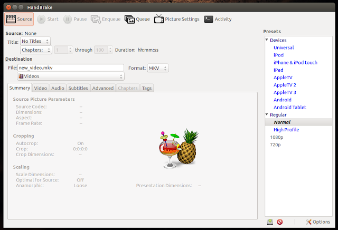Select the AppleTV 2 preset

285,85
